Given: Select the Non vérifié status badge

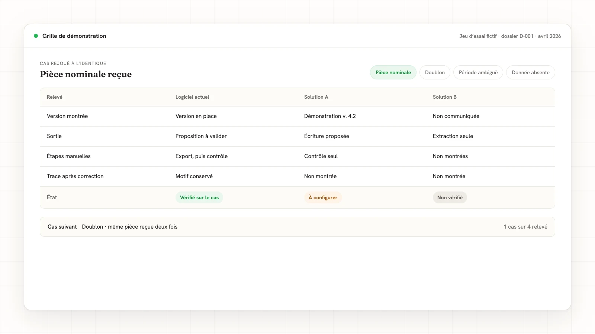Looking at the screenshot, I should [x=450, y=197].
